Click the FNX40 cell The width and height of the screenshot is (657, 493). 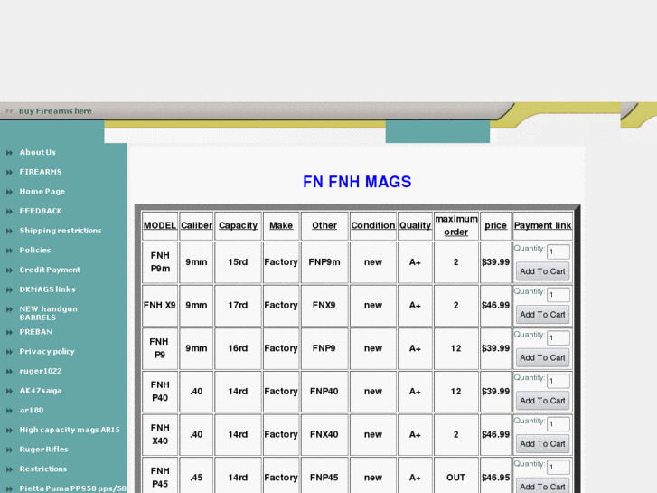[324, 435]
